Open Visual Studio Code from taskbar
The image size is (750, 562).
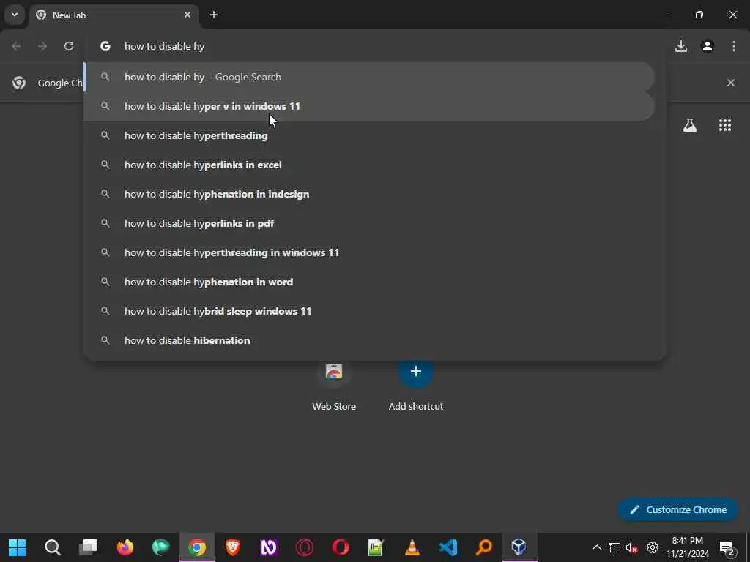(x=448, y=547)
